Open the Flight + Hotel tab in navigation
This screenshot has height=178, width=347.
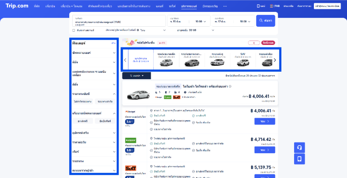click(71, 6)
